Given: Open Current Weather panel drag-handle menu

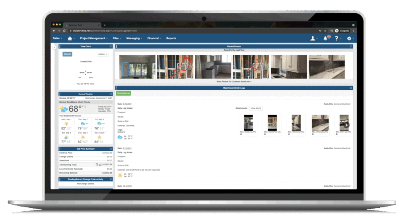Looking at the screenshot, I should (x=60, y=94).
